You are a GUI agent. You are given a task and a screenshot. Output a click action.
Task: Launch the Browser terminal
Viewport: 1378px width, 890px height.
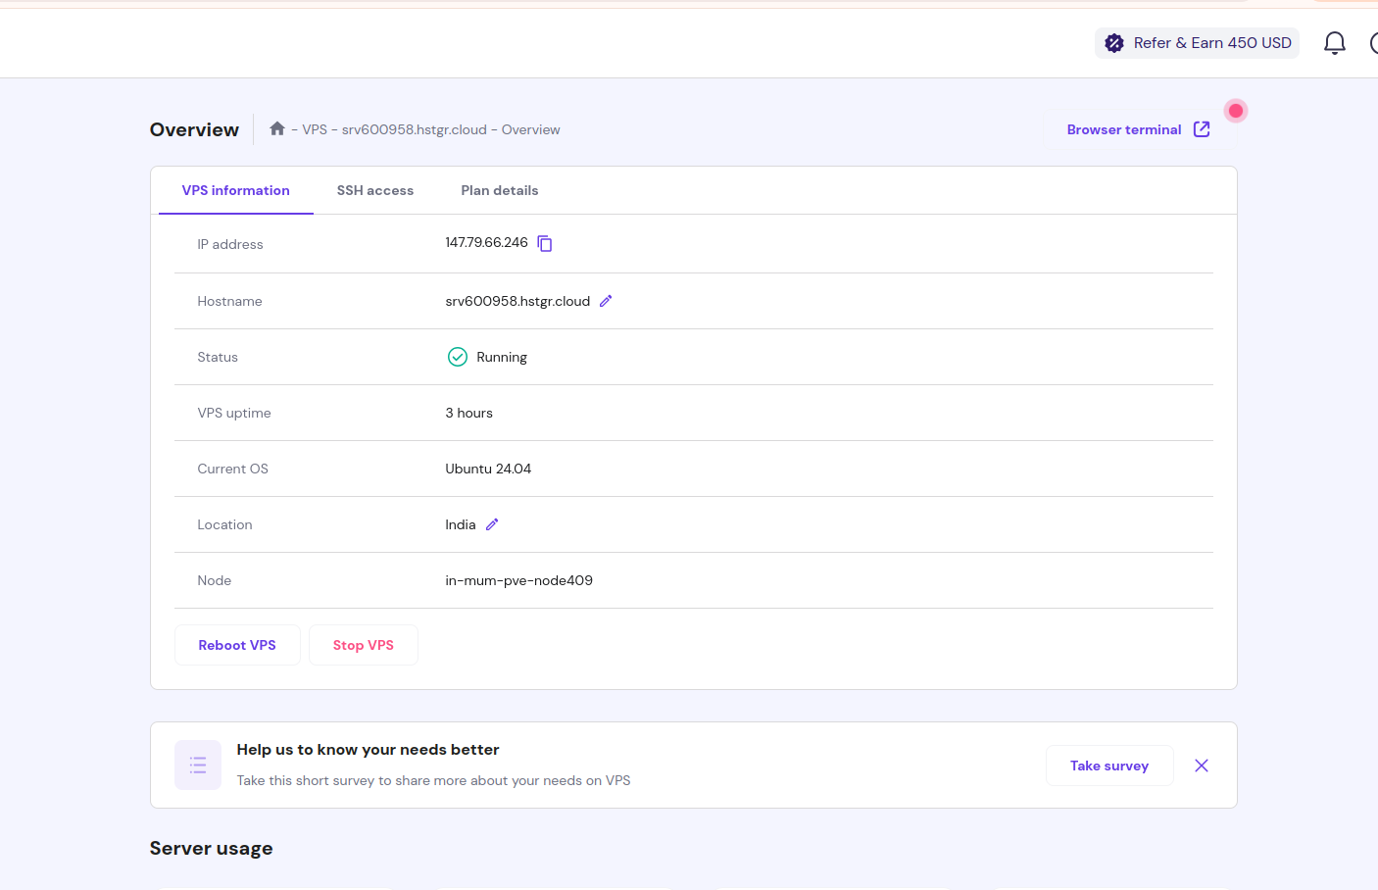click(1124, 129)
